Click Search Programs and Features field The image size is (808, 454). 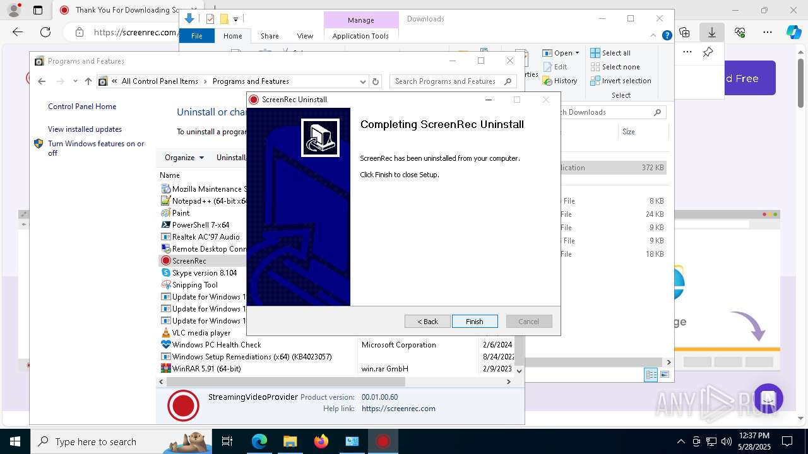pyautogui.click(x=453, y=81)
